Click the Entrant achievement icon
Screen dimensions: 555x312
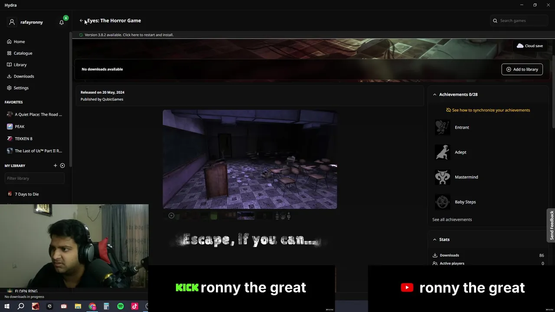click(x=442, y=127)
